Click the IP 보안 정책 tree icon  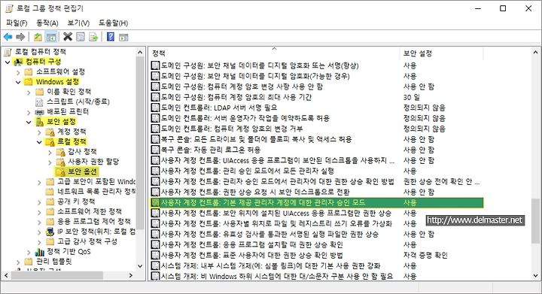(x=50, y=232)
